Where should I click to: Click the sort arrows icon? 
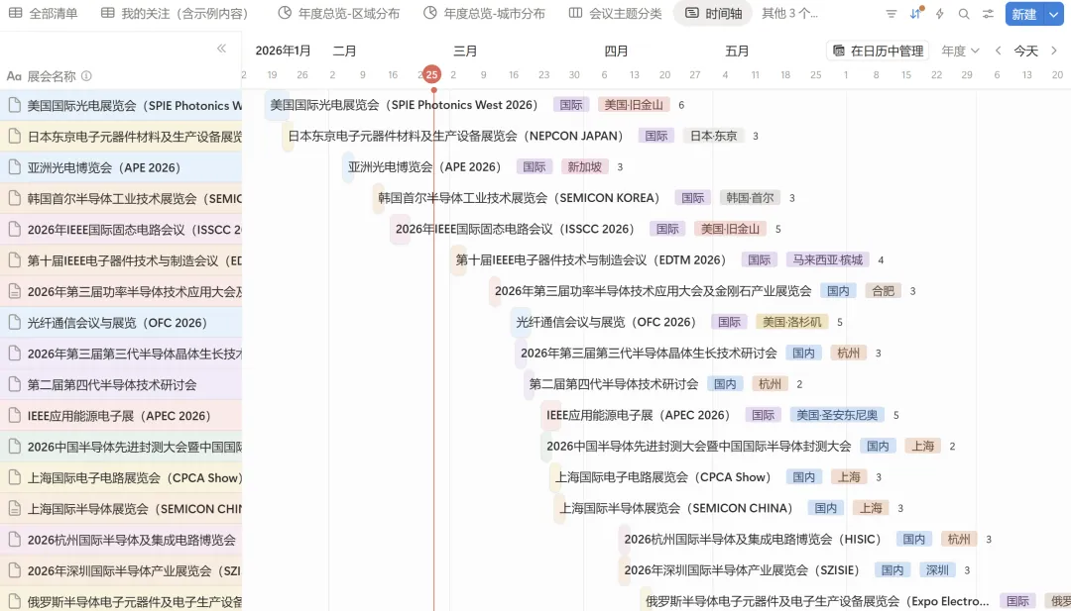[x=915, y=14]
